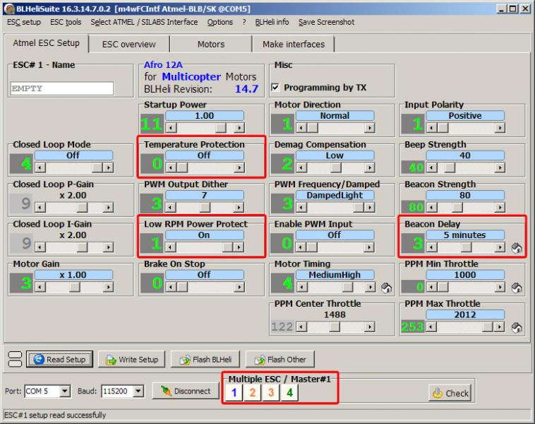
Task: Click the Write Setup button
Action: click(132, 359)
